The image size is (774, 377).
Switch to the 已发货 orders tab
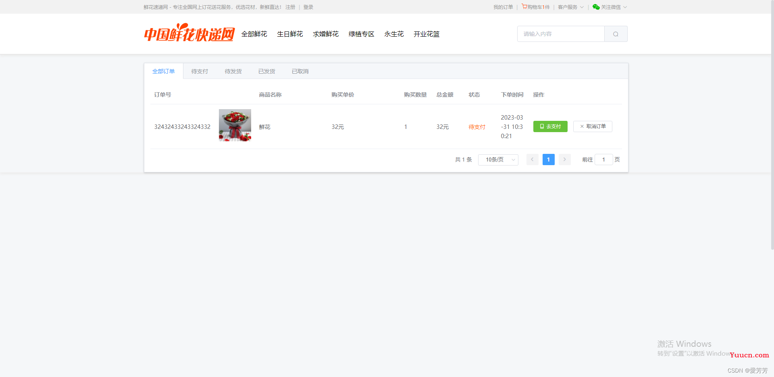coord(266,71)
